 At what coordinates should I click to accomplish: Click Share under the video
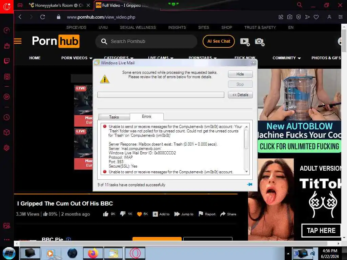tap(228, 214)
